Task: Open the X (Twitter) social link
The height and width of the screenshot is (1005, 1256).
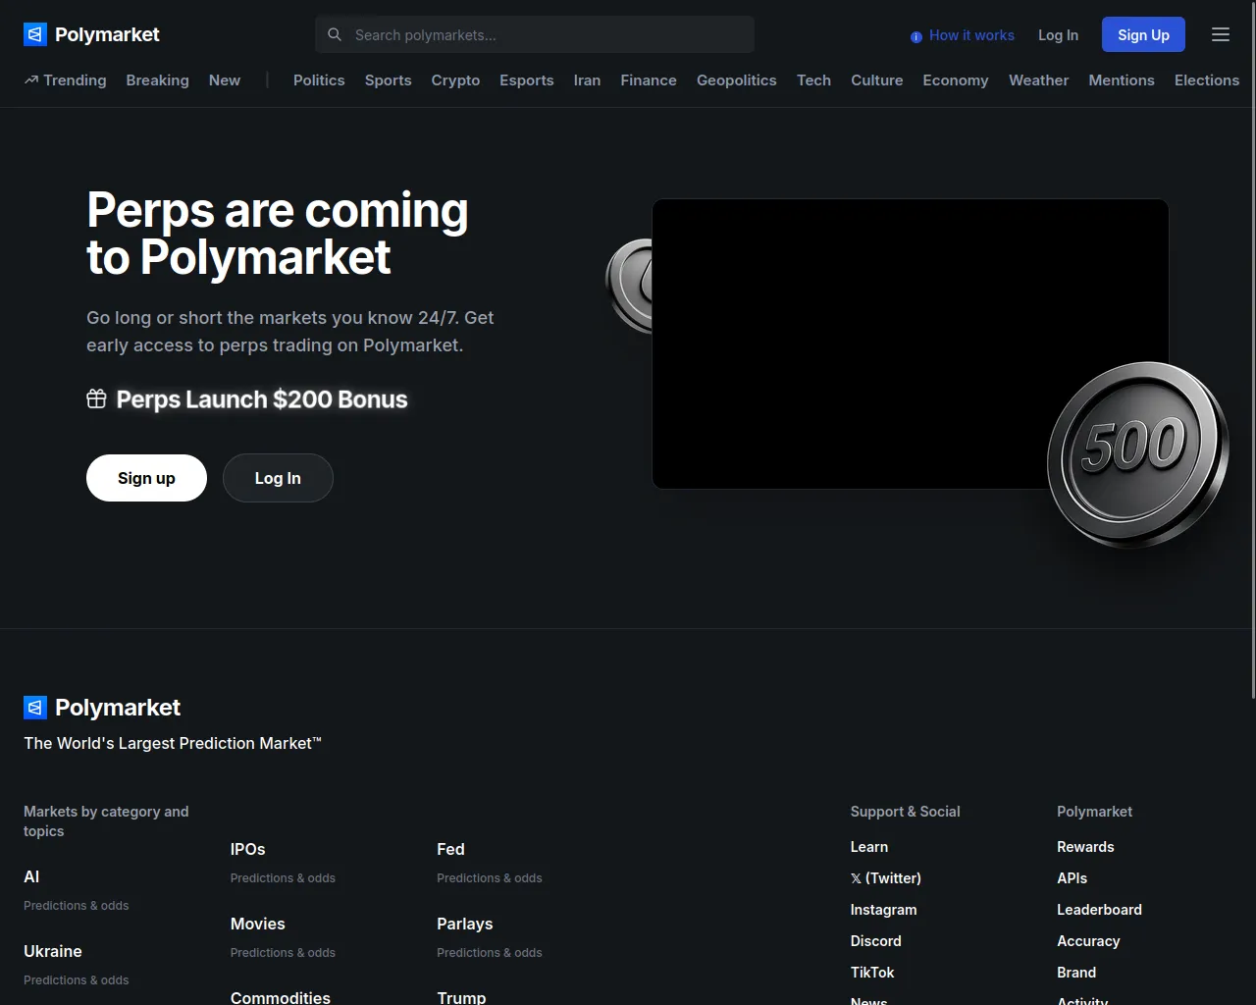Action: 886,878
